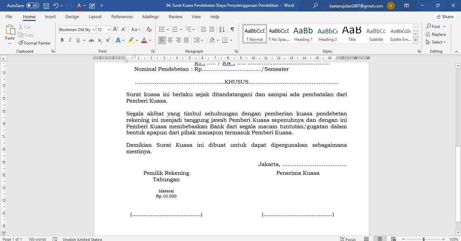The height and width of the screenshot is (241, 461).
Task: Switch to Mailings tab
Action: click(151, 17)
